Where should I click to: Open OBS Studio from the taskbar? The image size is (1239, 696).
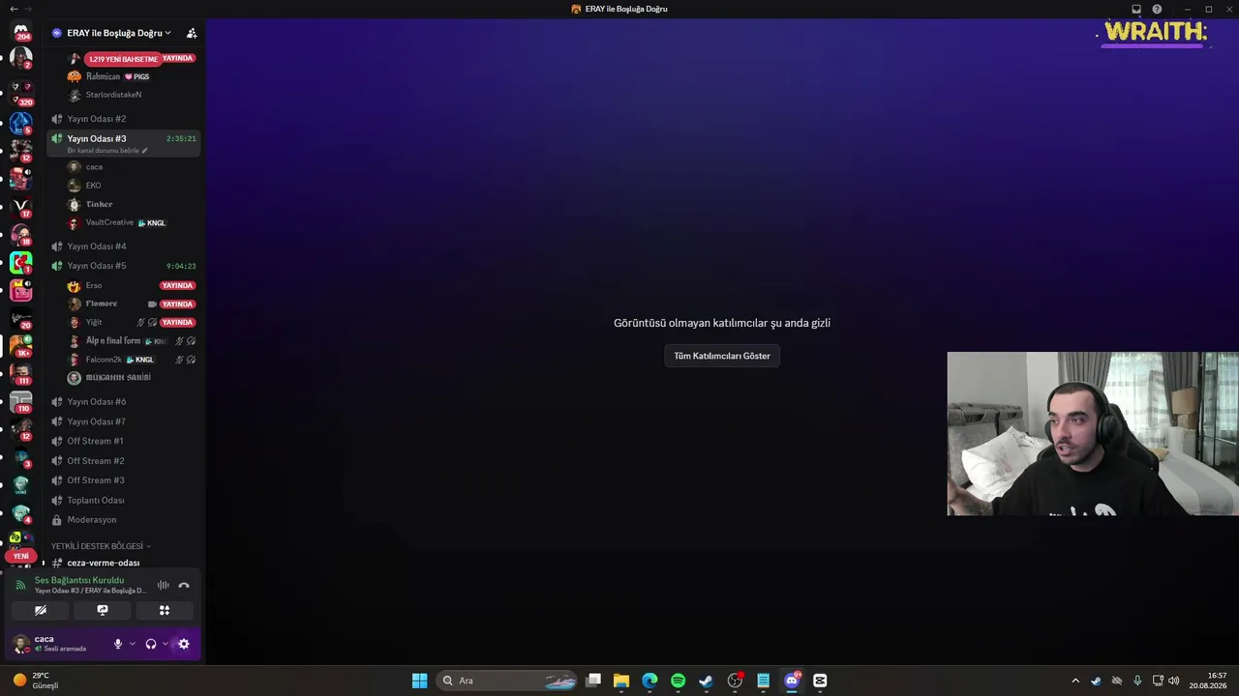click(x=735, y=681)
